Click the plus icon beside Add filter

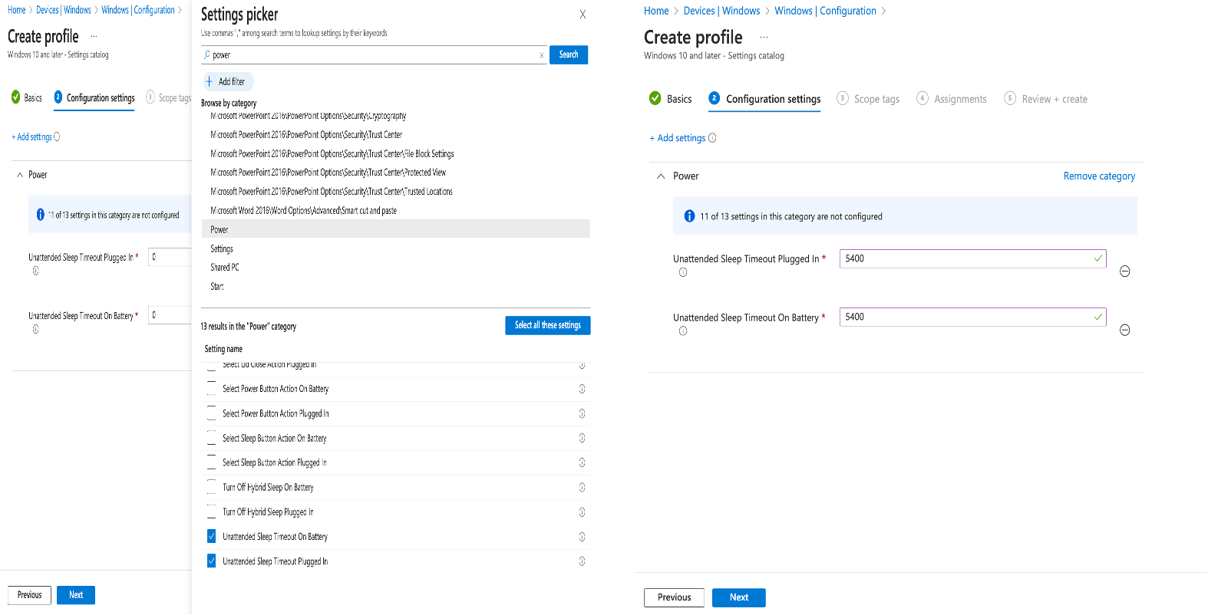pos(209,81)
